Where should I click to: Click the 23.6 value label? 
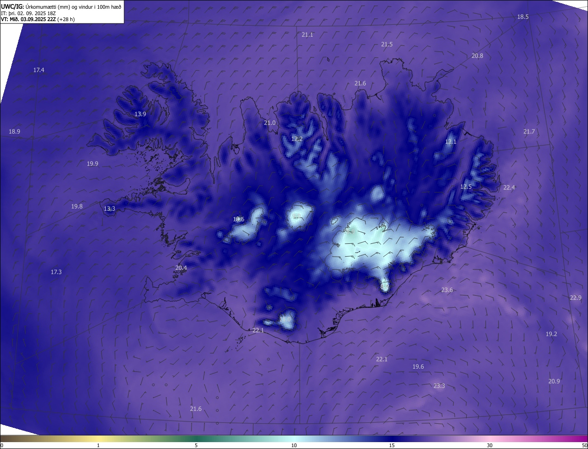[x=447, y=290]
